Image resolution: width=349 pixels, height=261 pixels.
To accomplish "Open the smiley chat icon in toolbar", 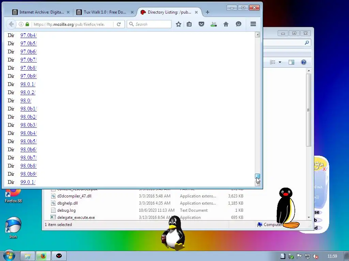I will click(239, 24).
